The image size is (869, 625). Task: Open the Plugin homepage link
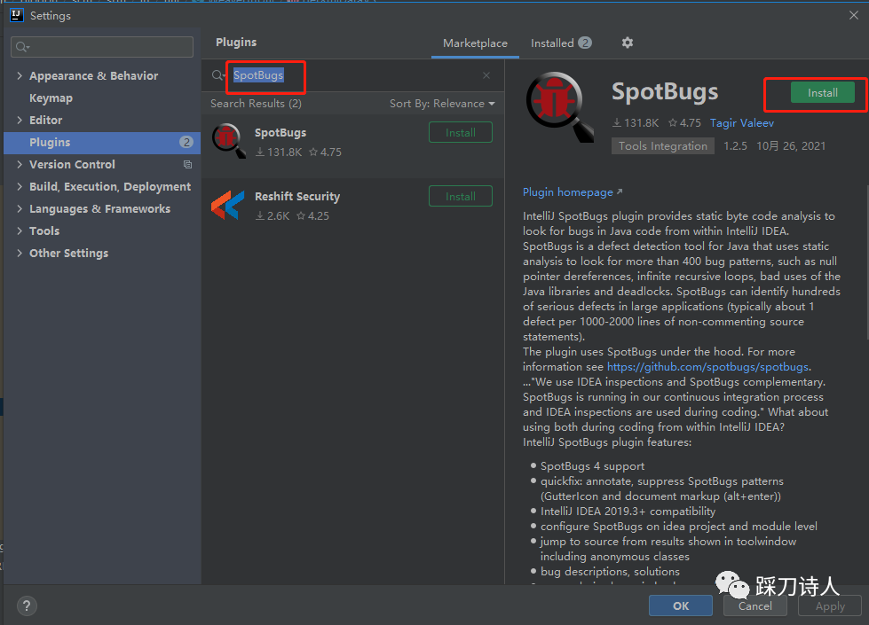pyautogui.click(x=573, y=192)
